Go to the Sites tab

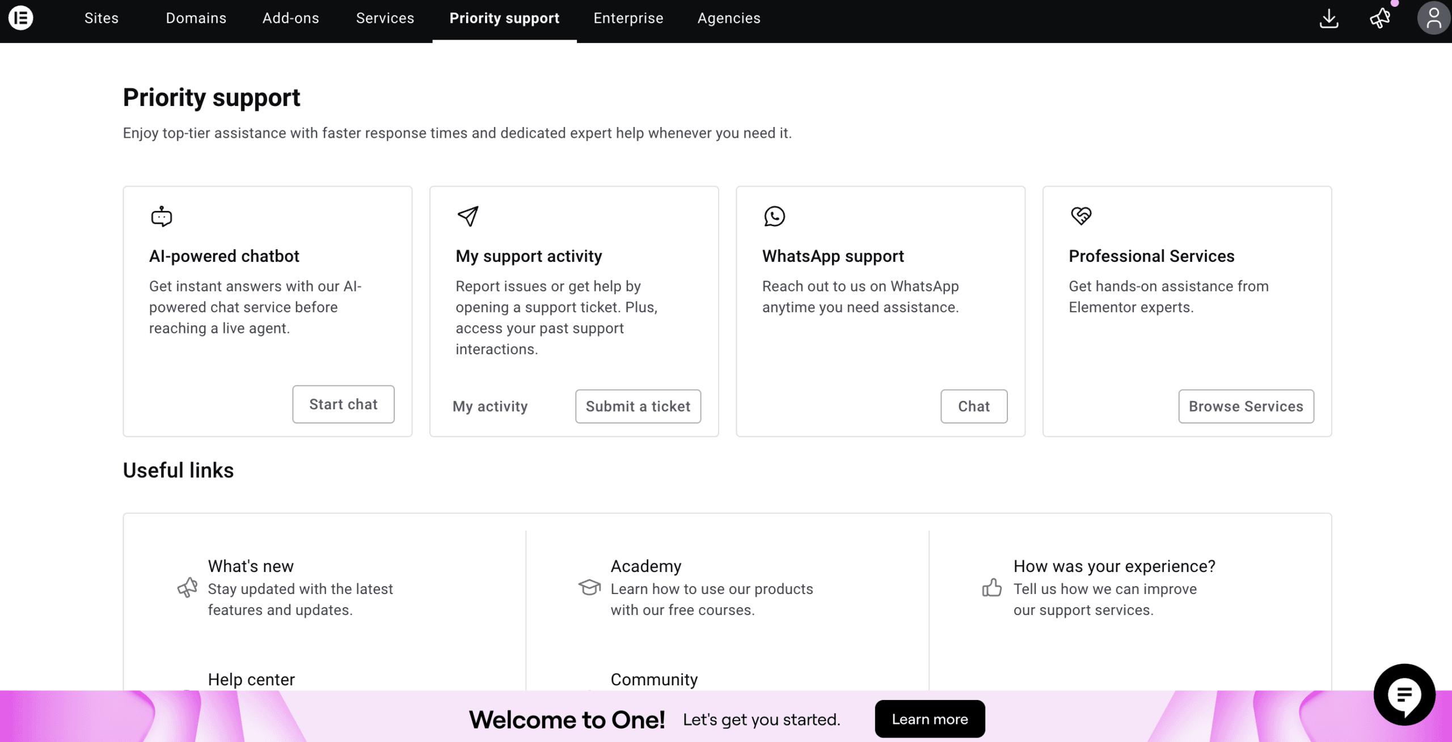click(102, 18)
